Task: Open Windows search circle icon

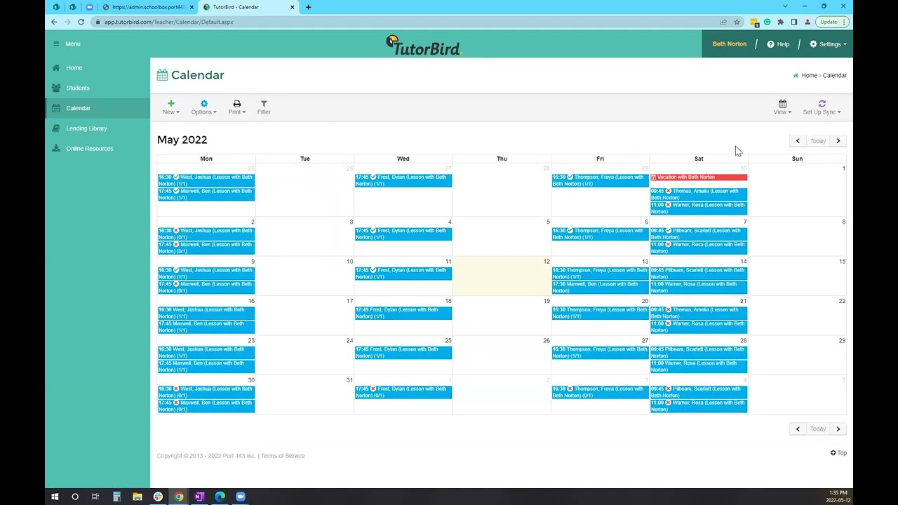Action: pyautogui.click(x=75, y=497)
